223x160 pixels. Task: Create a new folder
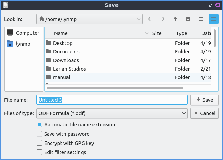pos(188,19)
